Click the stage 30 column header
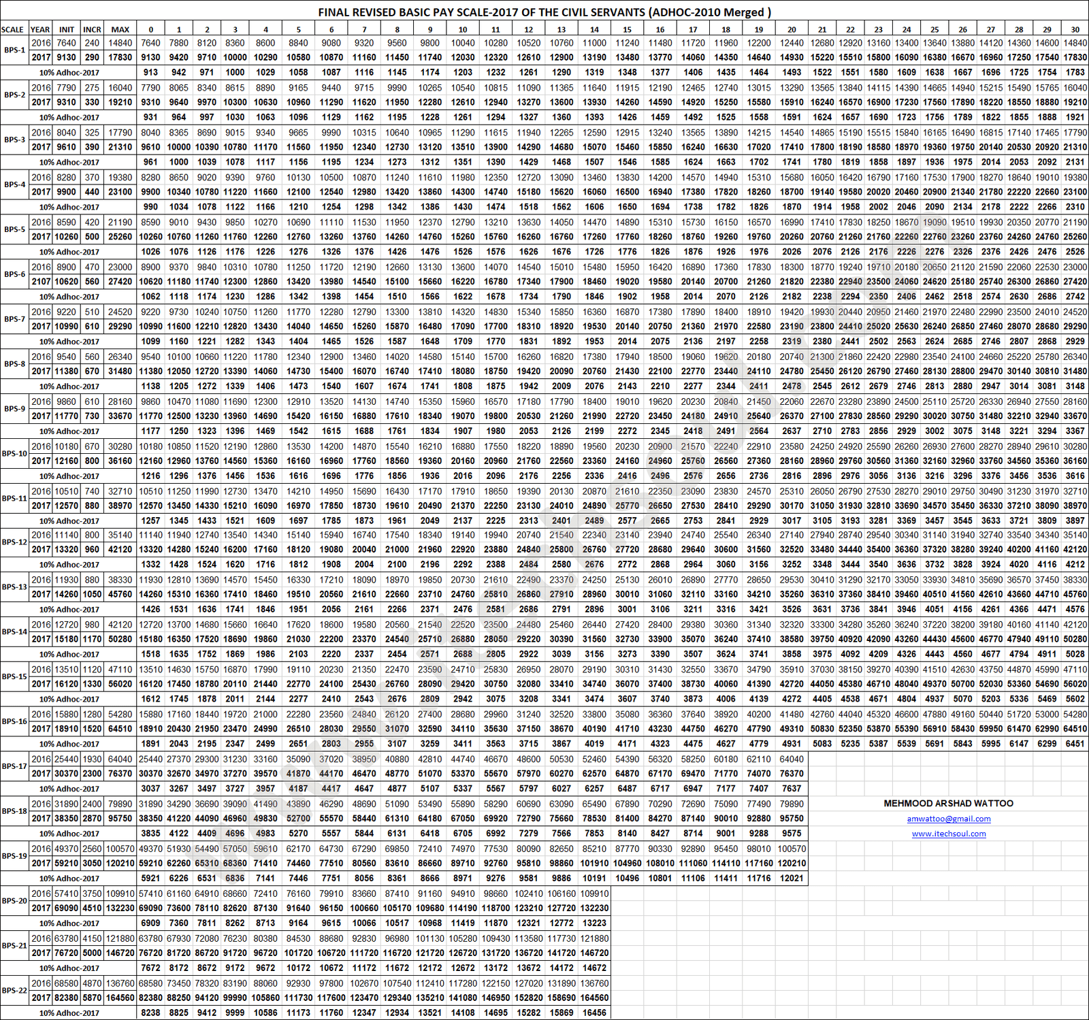The image size is (1089, 1020). pos(1075,29)
